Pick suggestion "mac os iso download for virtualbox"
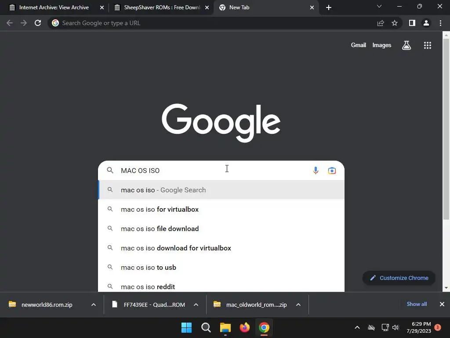The height and width of the screenshot is (338, 450). pyautogui.click(x=221, y=248)
